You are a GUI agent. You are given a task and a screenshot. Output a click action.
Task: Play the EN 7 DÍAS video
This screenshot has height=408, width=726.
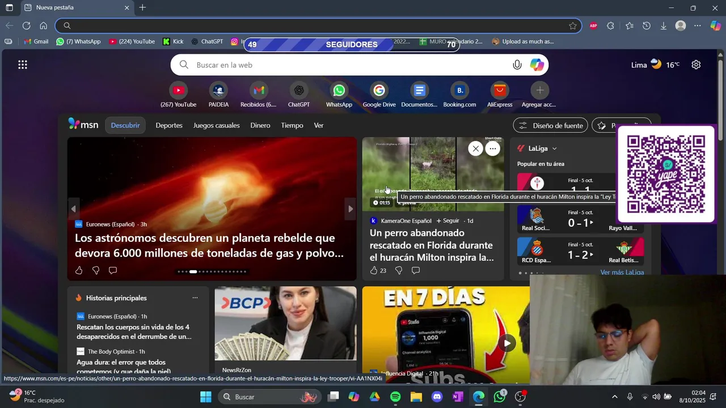[x=507, y=343]
